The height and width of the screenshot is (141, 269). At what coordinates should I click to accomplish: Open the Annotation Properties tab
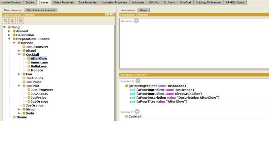point(114,2)
